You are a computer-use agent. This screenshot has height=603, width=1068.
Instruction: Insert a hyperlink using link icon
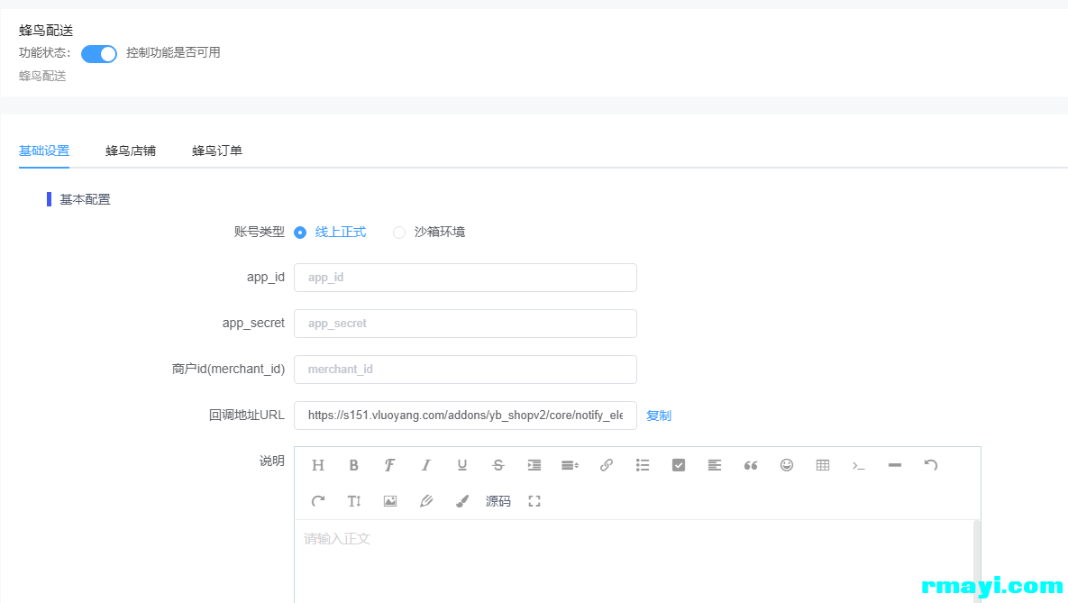(607, 465)
